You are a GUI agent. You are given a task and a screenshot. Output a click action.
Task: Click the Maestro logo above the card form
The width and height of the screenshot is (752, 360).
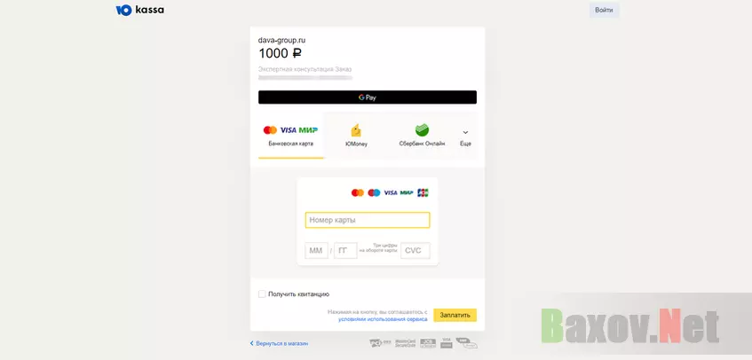click(374, 192)
